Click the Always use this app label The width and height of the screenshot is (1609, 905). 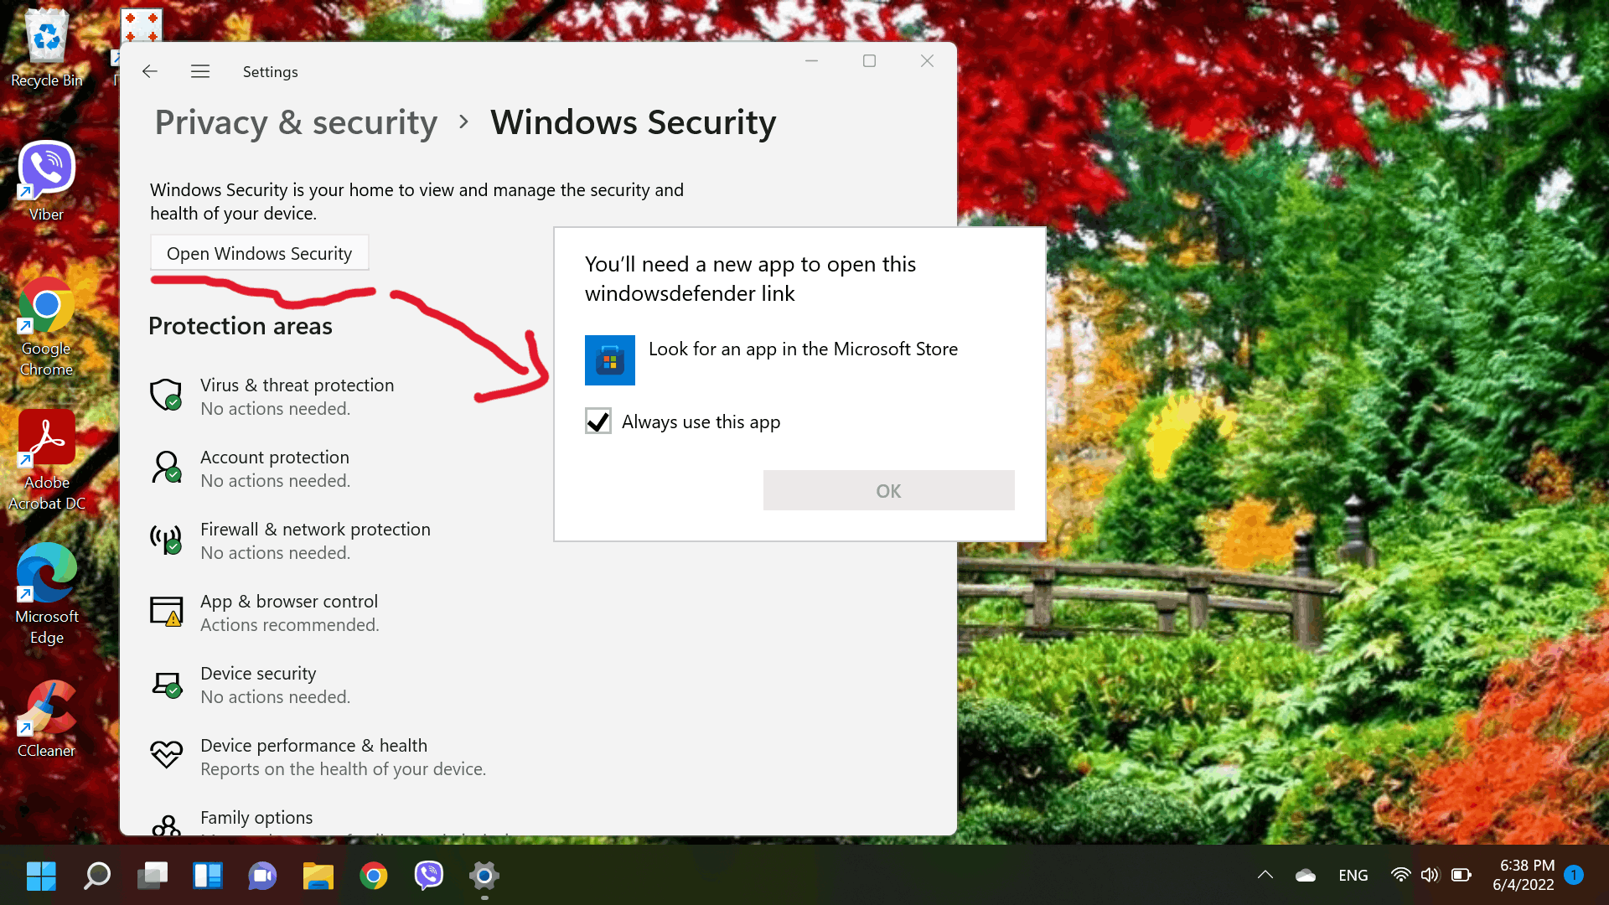coord(701,421)
